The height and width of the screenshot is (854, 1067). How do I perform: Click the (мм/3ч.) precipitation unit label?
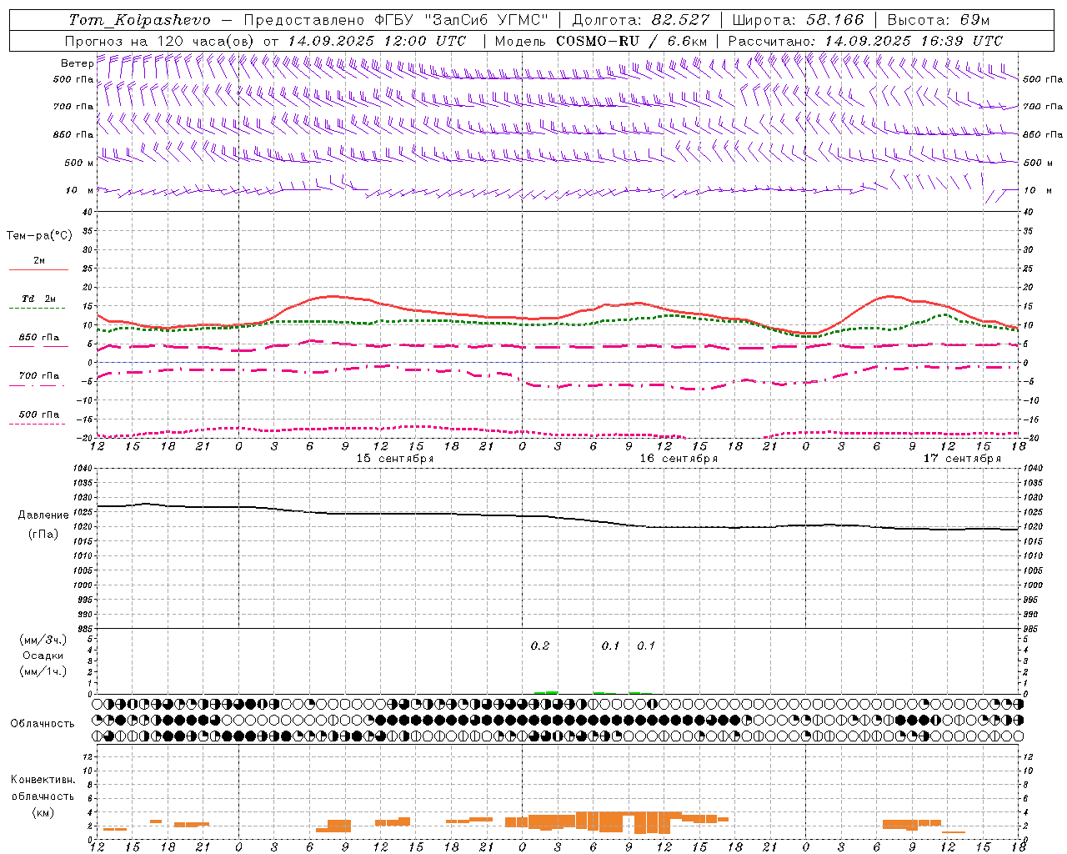click(x=43, y=640)
